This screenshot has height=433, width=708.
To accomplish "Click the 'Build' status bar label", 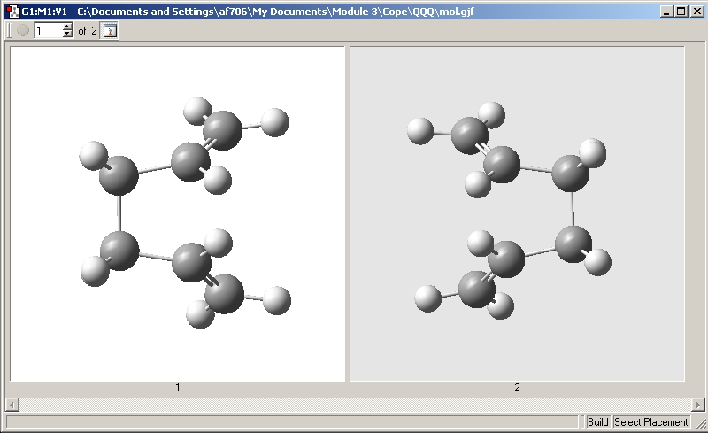I will tap(598, 422).
